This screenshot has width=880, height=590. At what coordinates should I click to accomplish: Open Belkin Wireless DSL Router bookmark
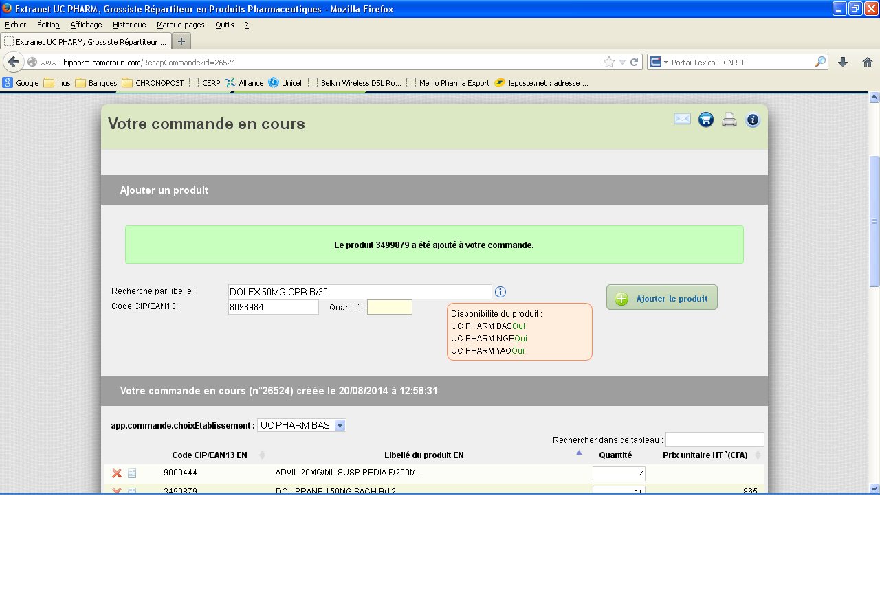click(x=355, y=83)
